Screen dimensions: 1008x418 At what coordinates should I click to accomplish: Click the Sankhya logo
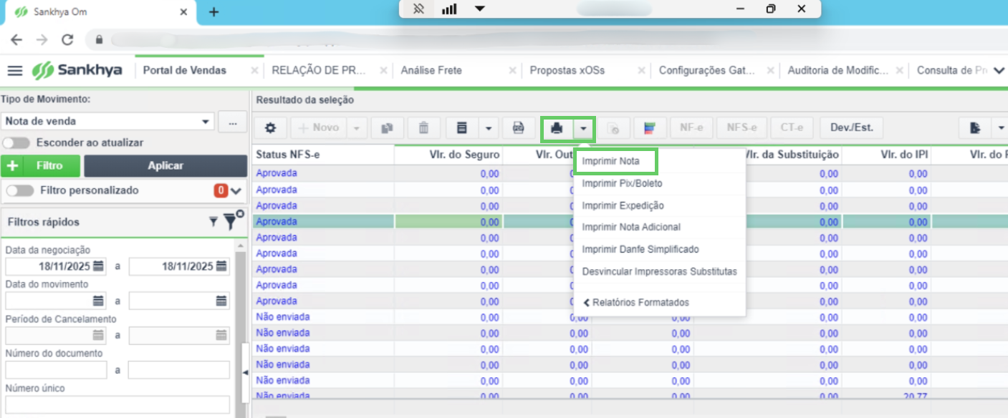77,70
